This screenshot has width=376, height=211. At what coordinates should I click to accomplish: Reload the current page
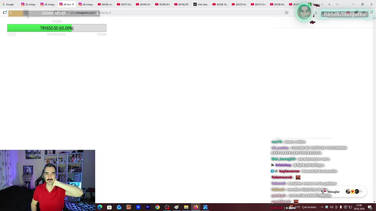26,13
